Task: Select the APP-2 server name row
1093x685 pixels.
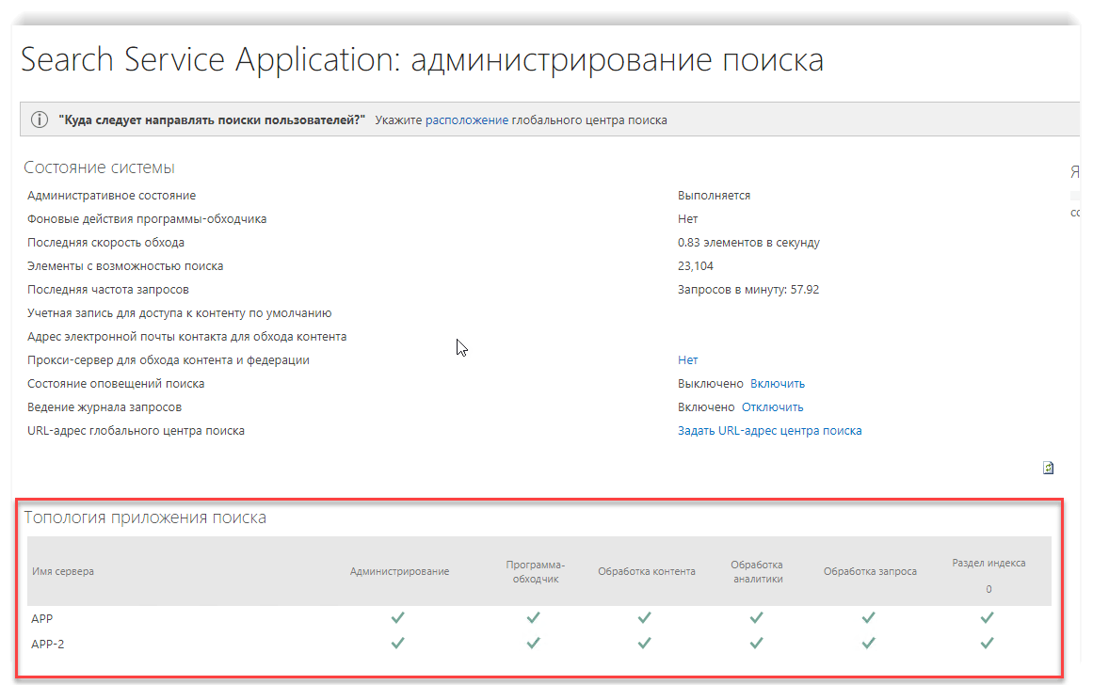Action: coord(47,644)
